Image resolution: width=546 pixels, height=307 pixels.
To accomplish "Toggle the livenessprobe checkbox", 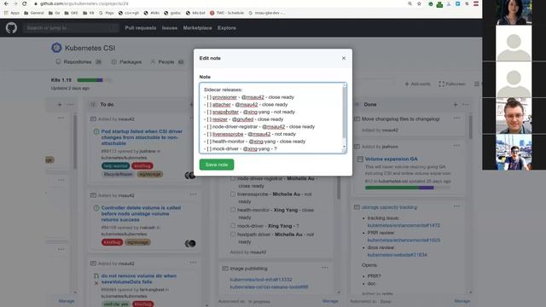I will tap(233, 194).
